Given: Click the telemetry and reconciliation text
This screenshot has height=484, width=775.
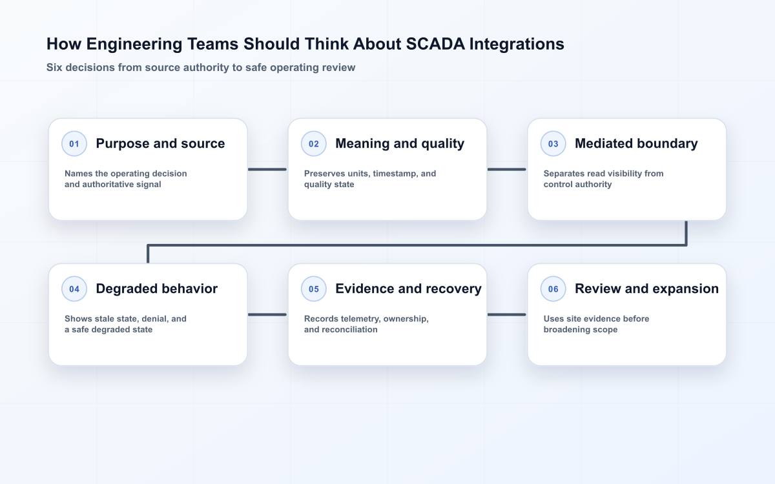Looking at the screenshot, I should point(366,324).
